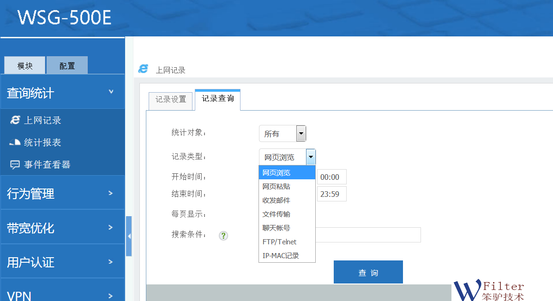Click the end time 23:59 field

tap(331, 194)
